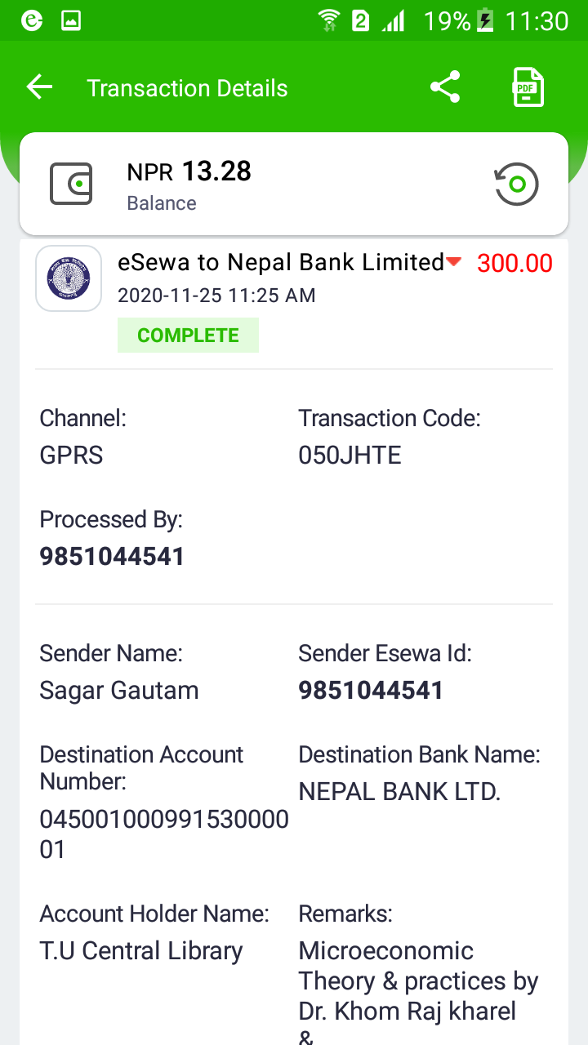The image size is (588, 1045).
Task: Tap the image notification icon
Action: 71,20
